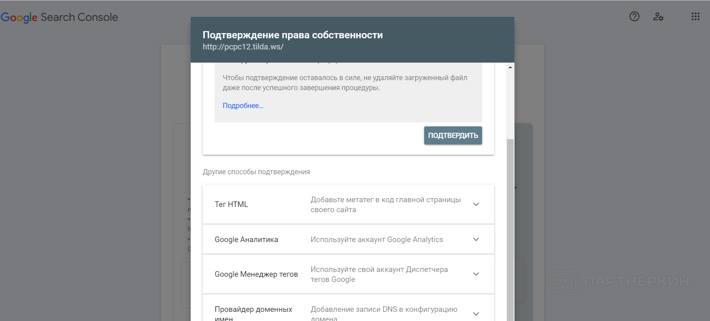This screenshot has height=321, width=710.
Task: Click the dialog's vertical scrollbar thumb
Action: (510, 227)
